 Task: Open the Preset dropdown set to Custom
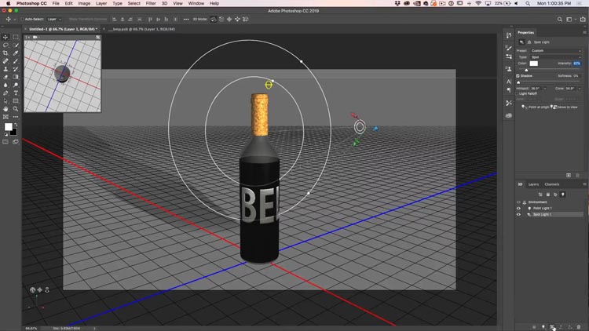coord(556,51)
